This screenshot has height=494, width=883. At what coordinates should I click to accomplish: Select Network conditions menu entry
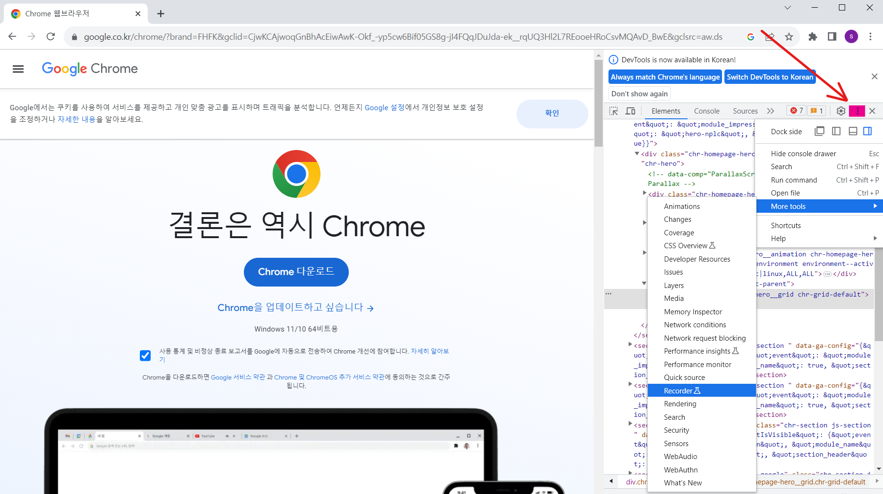coord(702,324)
